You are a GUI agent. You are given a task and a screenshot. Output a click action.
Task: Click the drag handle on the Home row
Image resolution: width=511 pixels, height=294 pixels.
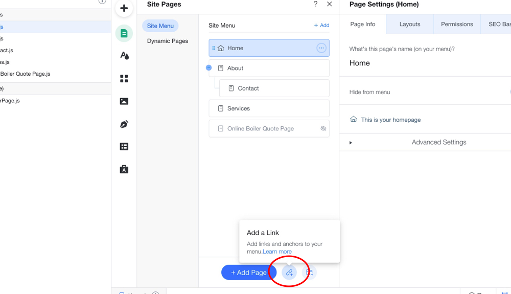[214, 48]
